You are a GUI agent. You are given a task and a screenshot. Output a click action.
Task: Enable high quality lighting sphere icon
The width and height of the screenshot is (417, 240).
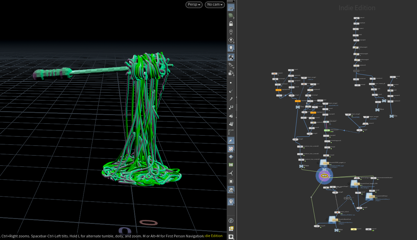coord(231,57)
